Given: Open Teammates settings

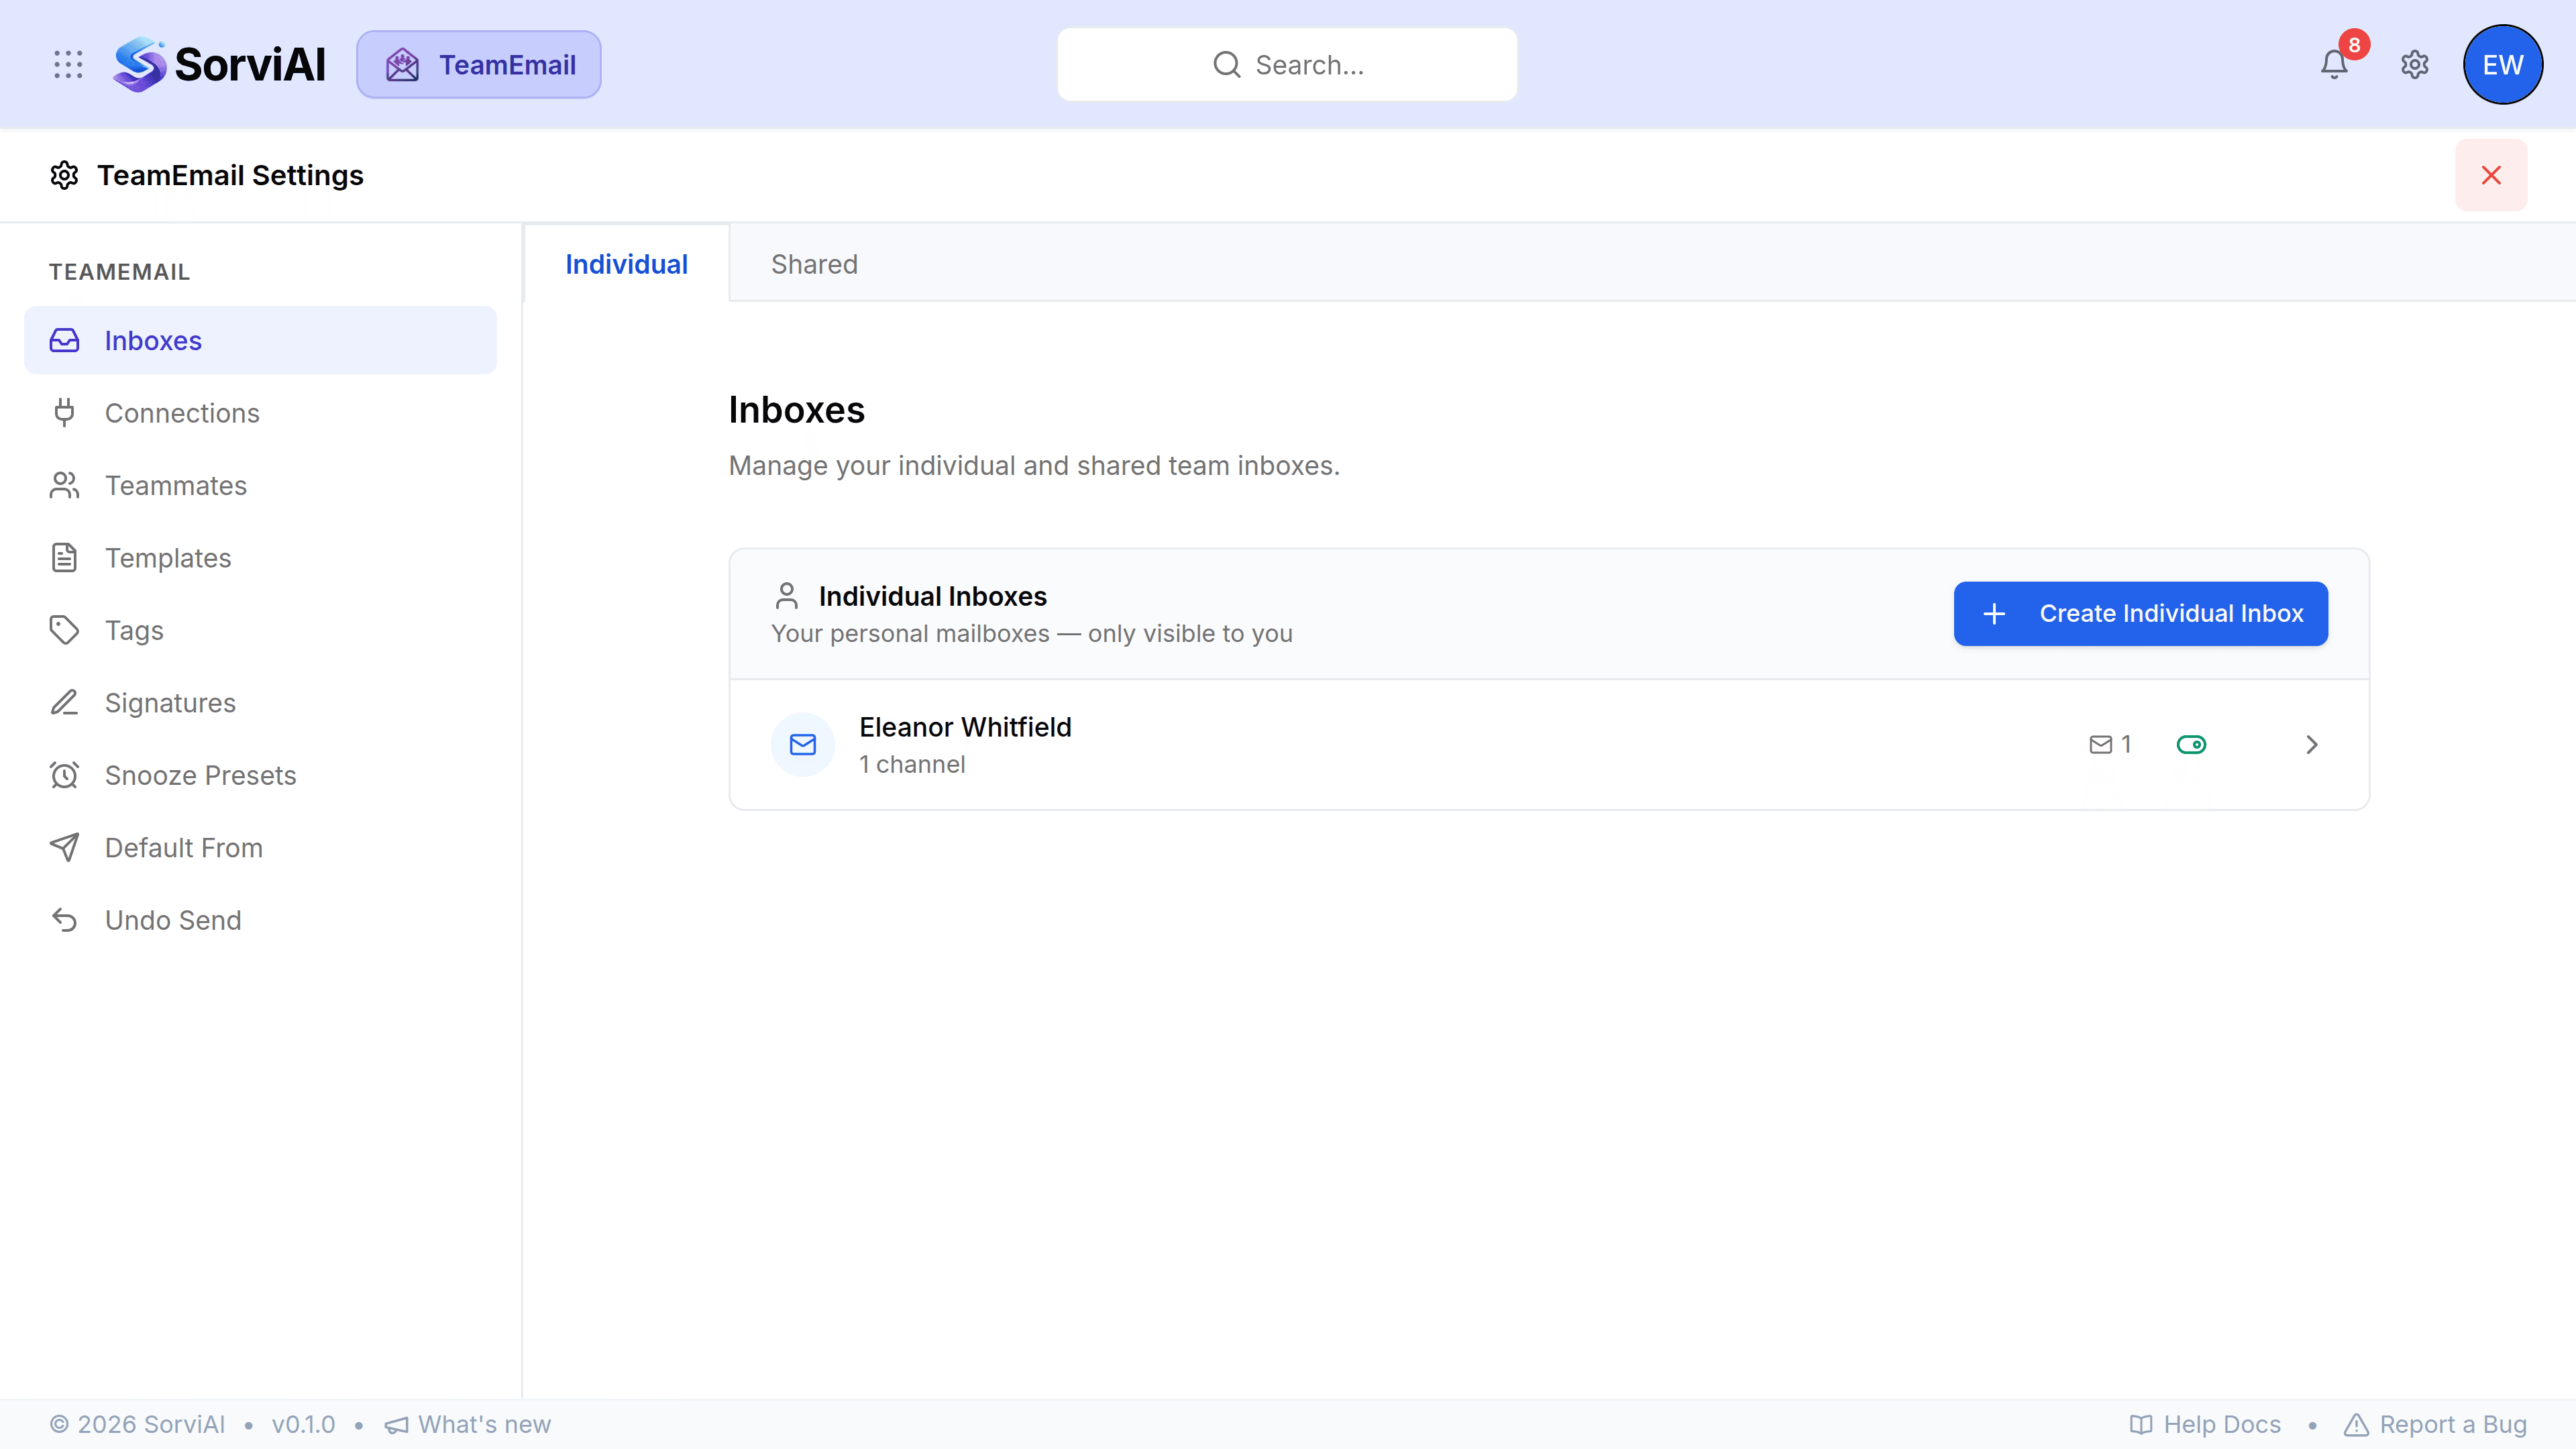Looking at the screenshot, I should (260, 485).
